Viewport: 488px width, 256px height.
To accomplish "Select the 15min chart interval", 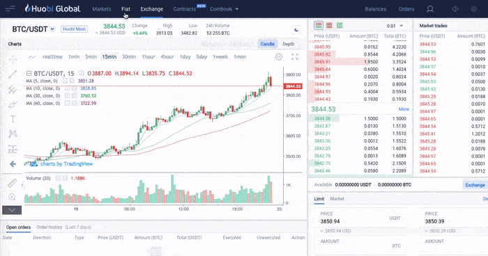I will click(x=109, y=57).
